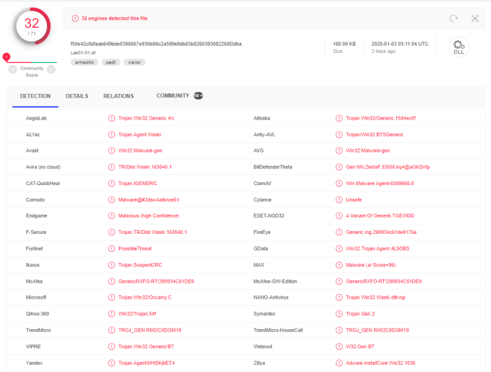Click the Lab01-01.dll file name
Viewport: 491px width, 372px height.
83,53
